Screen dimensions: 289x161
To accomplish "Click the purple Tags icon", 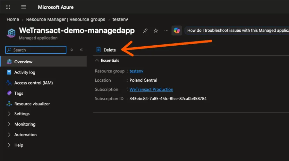I will click(x=9, y=93).
